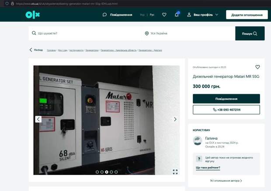The height and width of the screenshot is (191, 271).
Task: Select the fifth gallery dot
Action: click(116, 172)
